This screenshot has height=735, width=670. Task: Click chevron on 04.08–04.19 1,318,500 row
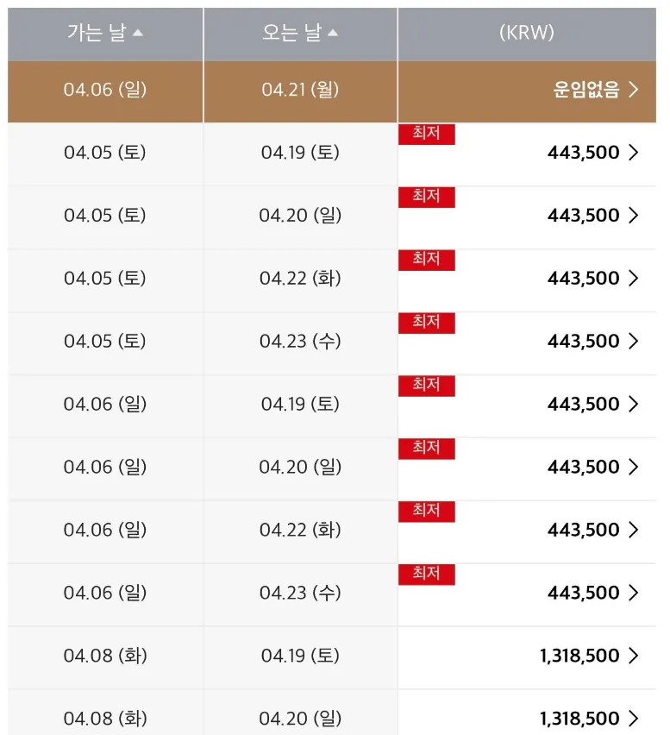[634, 656]
